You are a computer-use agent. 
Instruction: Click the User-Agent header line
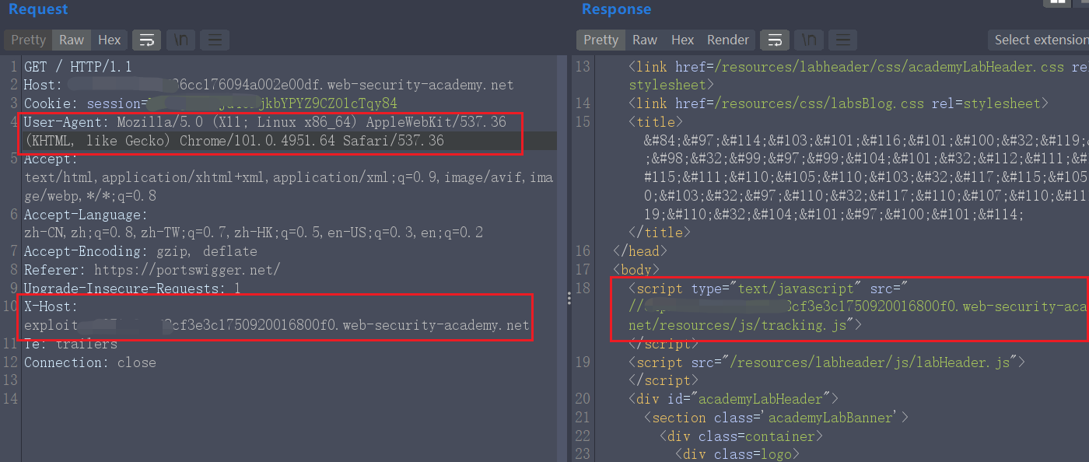point(264,122)
